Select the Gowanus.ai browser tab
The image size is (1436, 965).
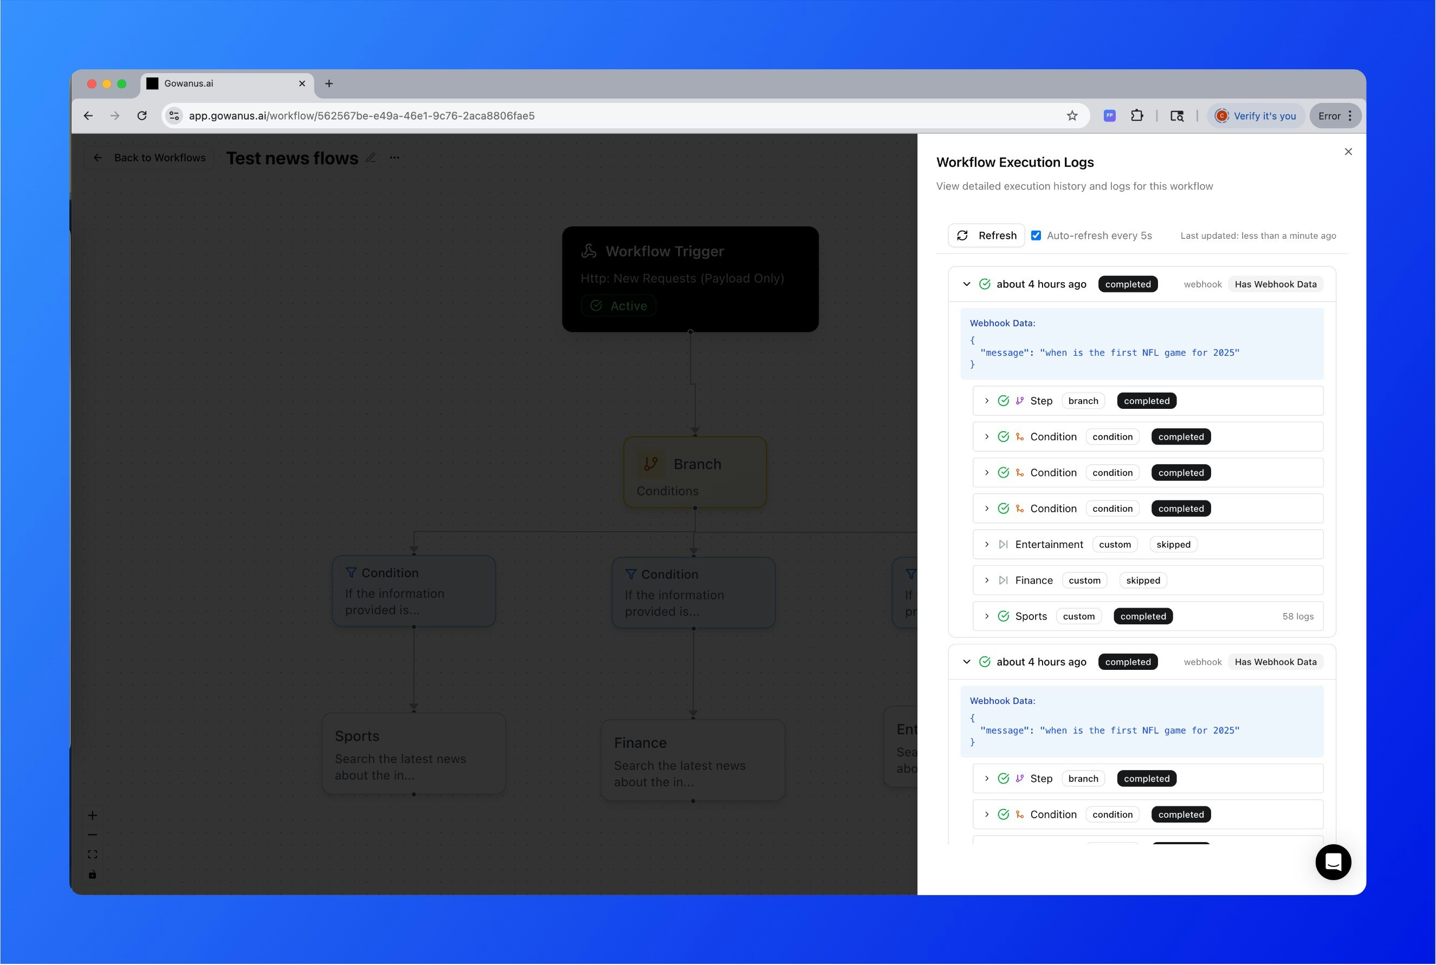227,84
